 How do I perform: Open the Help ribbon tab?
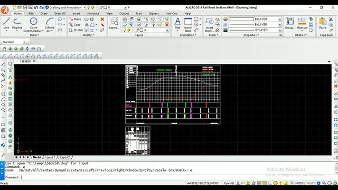(x=187, y=13)
